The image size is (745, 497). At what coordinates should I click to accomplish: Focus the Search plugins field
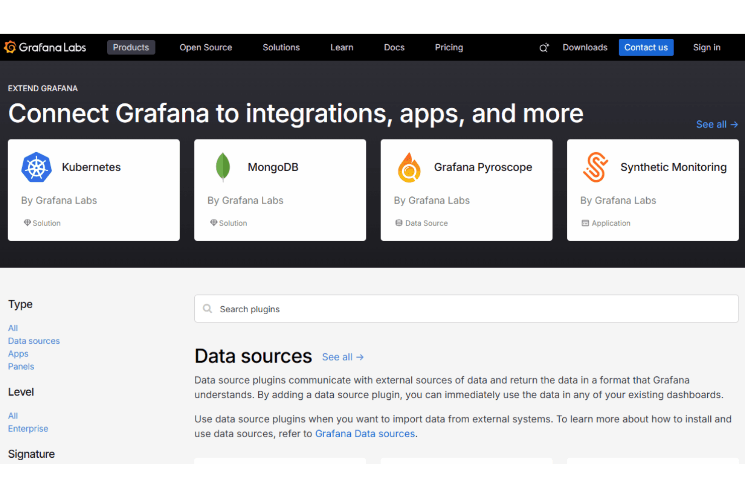[x=466, y=309]
